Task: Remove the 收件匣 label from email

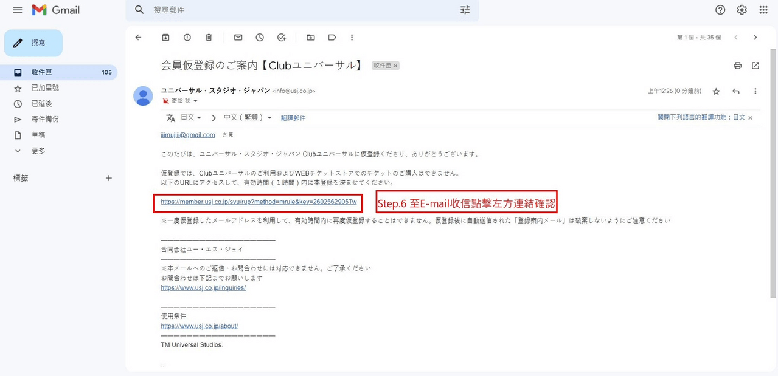Action: coord(395,66)
